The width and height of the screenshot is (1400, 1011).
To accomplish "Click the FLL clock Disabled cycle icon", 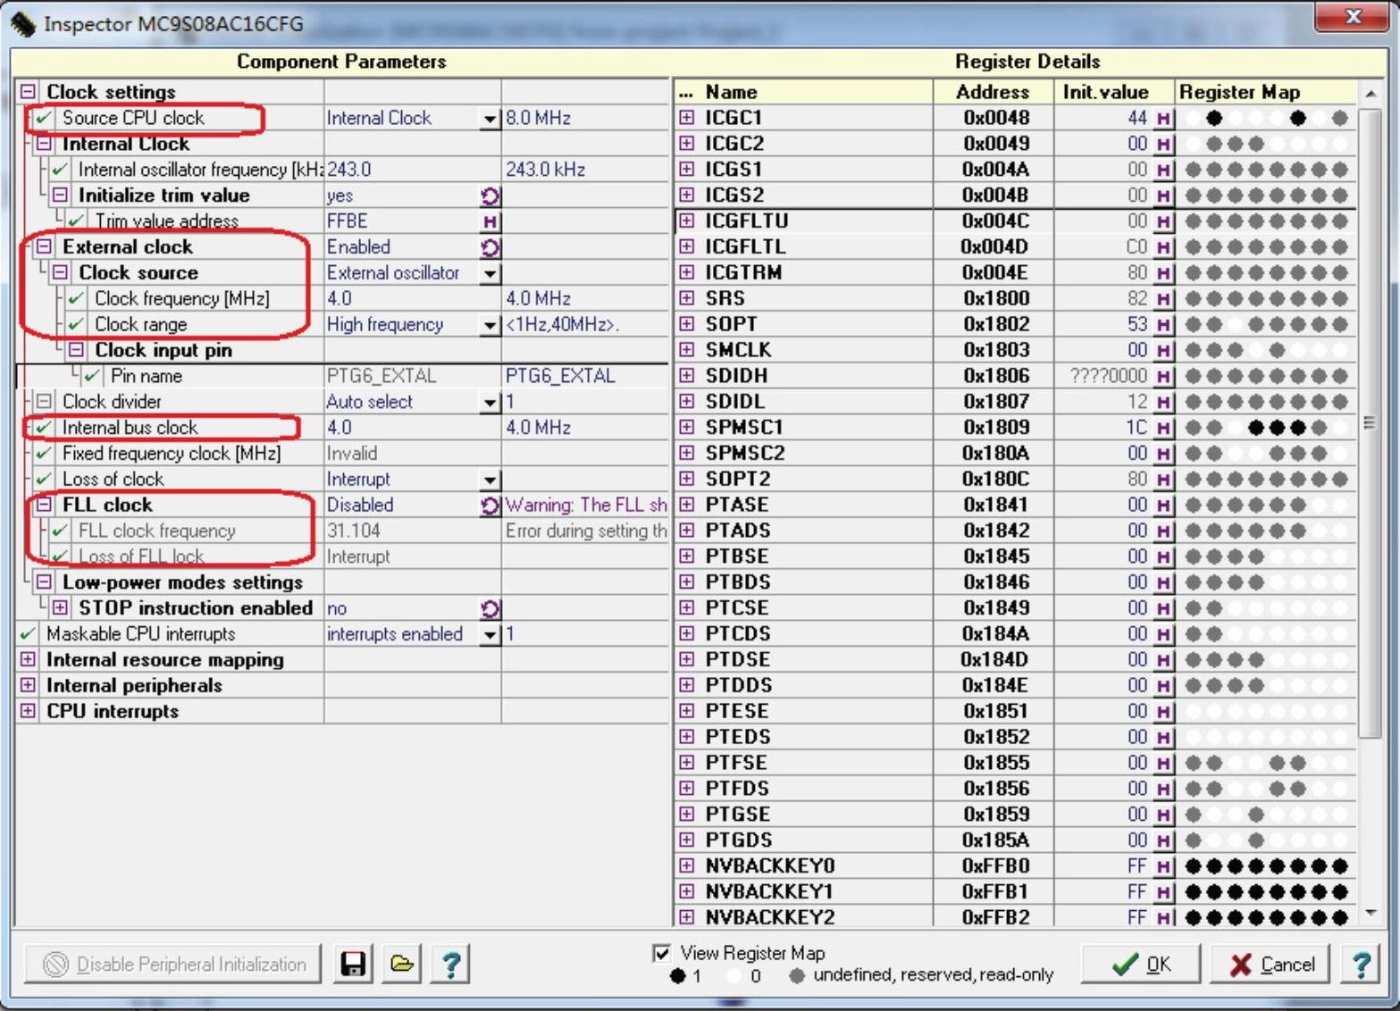I will click(490, 505).
